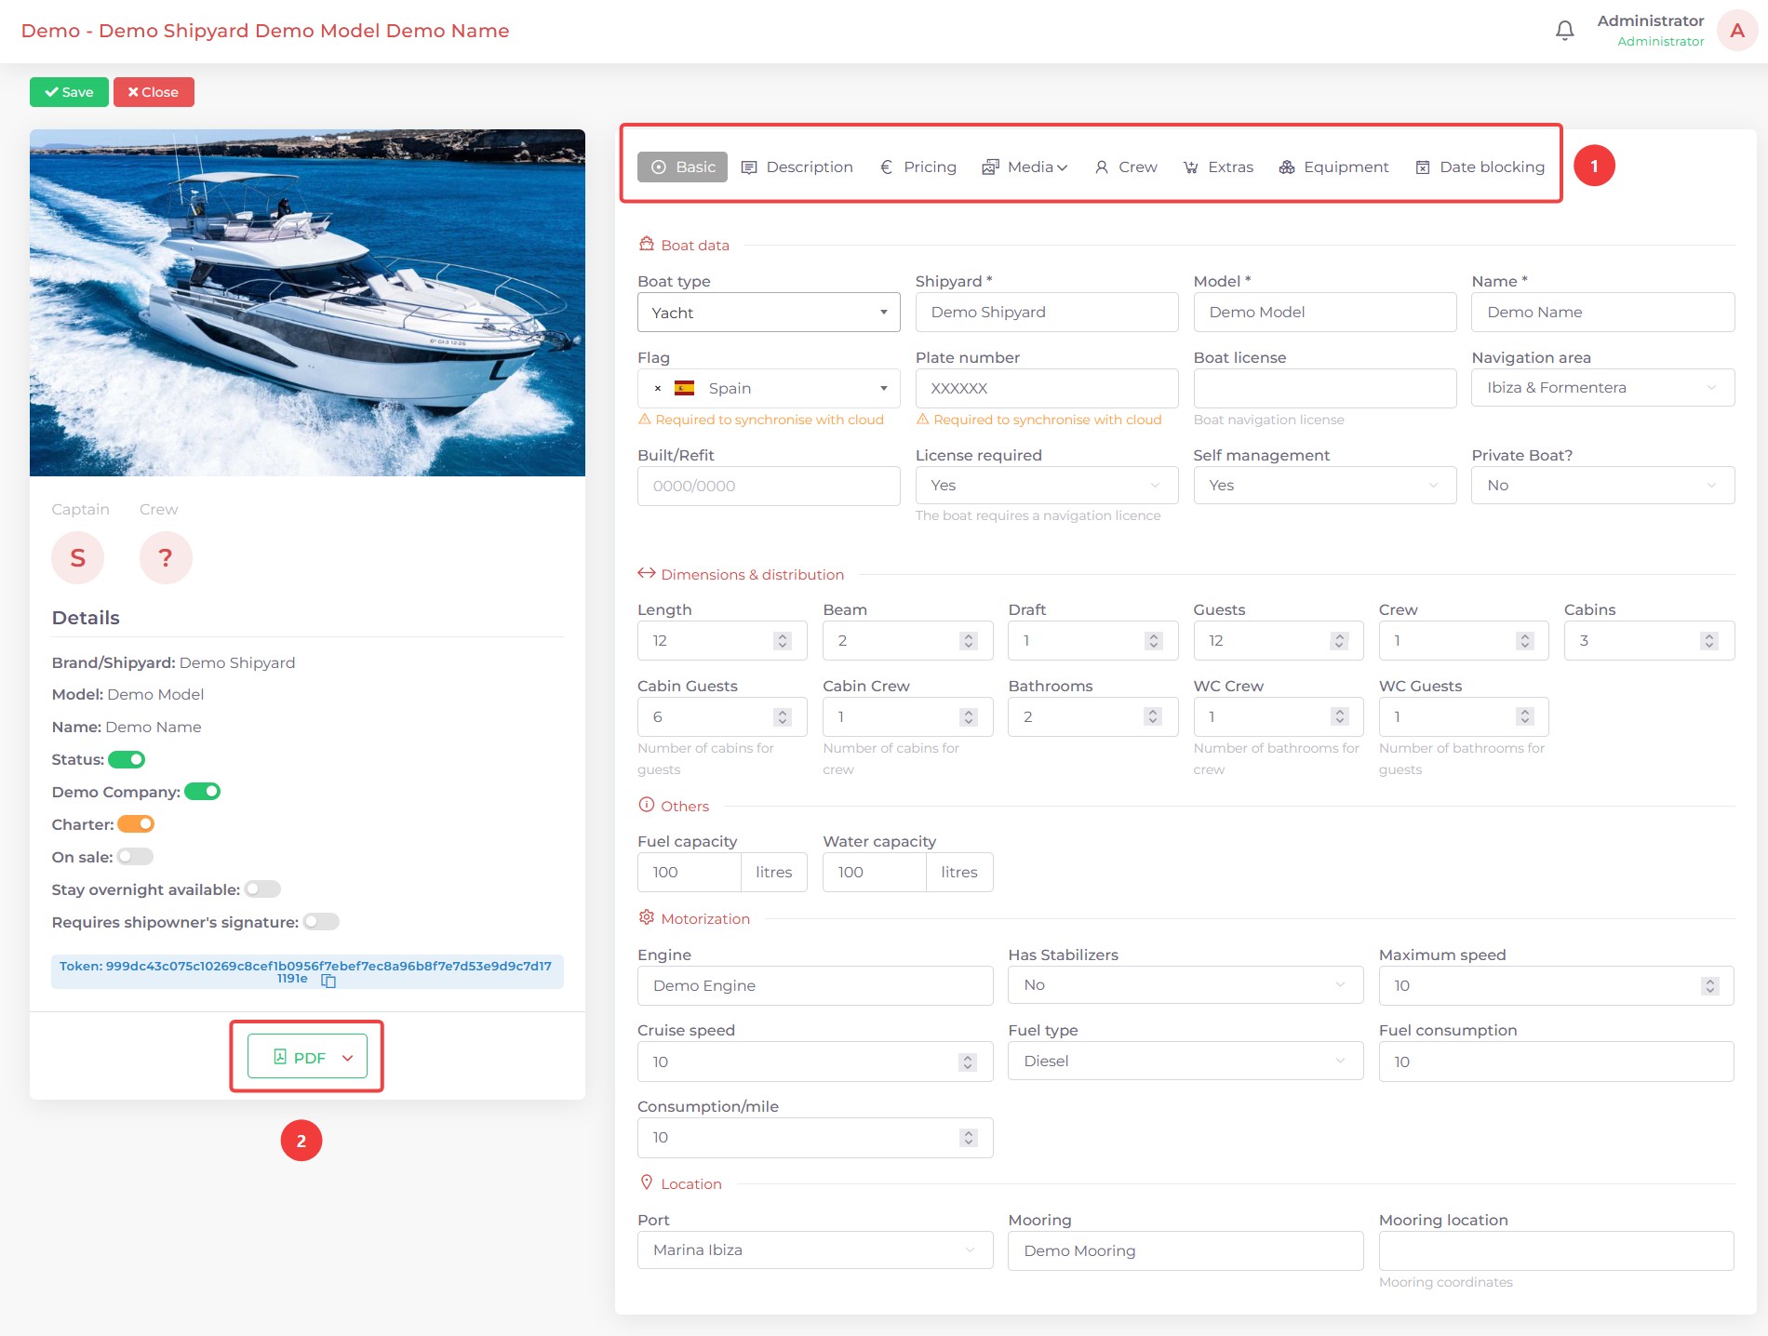1768x1336 pixels.
Task: Enable Requires shipowner's signature switch
Action: pos(321,922)
